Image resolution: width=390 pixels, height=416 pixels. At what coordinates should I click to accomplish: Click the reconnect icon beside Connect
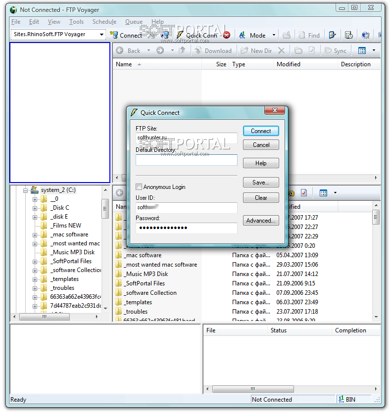pos(165,35)
